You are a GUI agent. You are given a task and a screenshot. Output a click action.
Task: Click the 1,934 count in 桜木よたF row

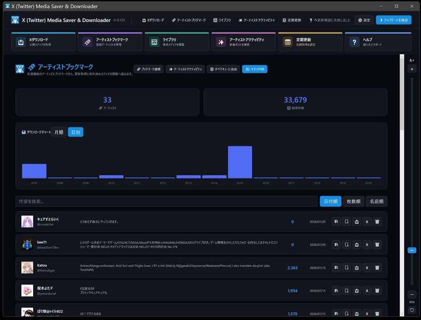(x=293, y=291)
